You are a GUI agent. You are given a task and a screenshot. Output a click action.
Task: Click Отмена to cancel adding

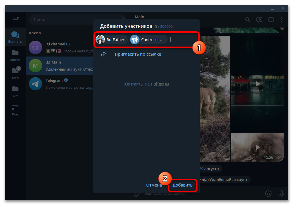click(x=154, y=185)
